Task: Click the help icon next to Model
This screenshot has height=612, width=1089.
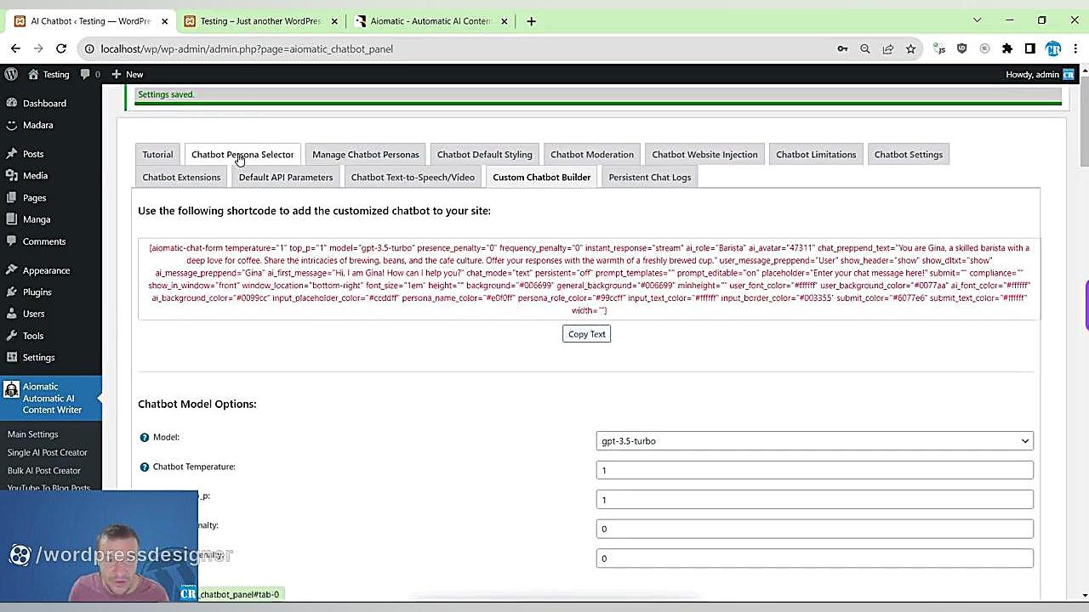Action: click(x=144, y=438)
